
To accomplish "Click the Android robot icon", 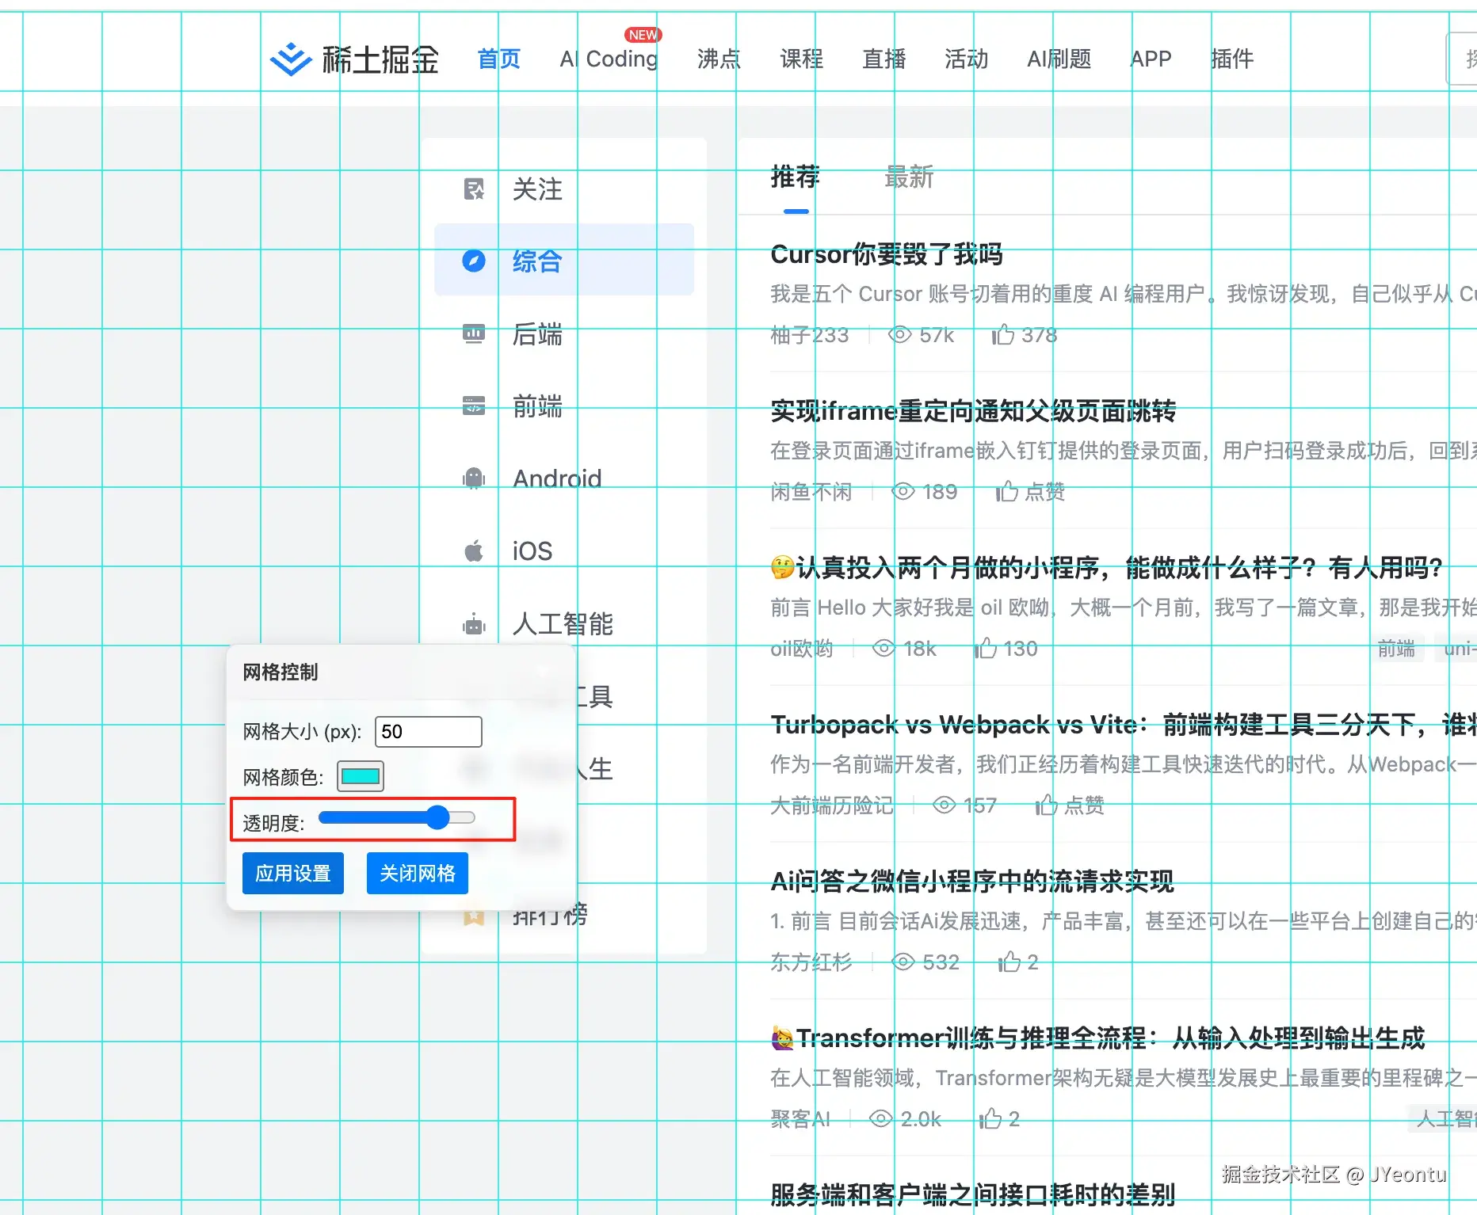I will [474, 478].
